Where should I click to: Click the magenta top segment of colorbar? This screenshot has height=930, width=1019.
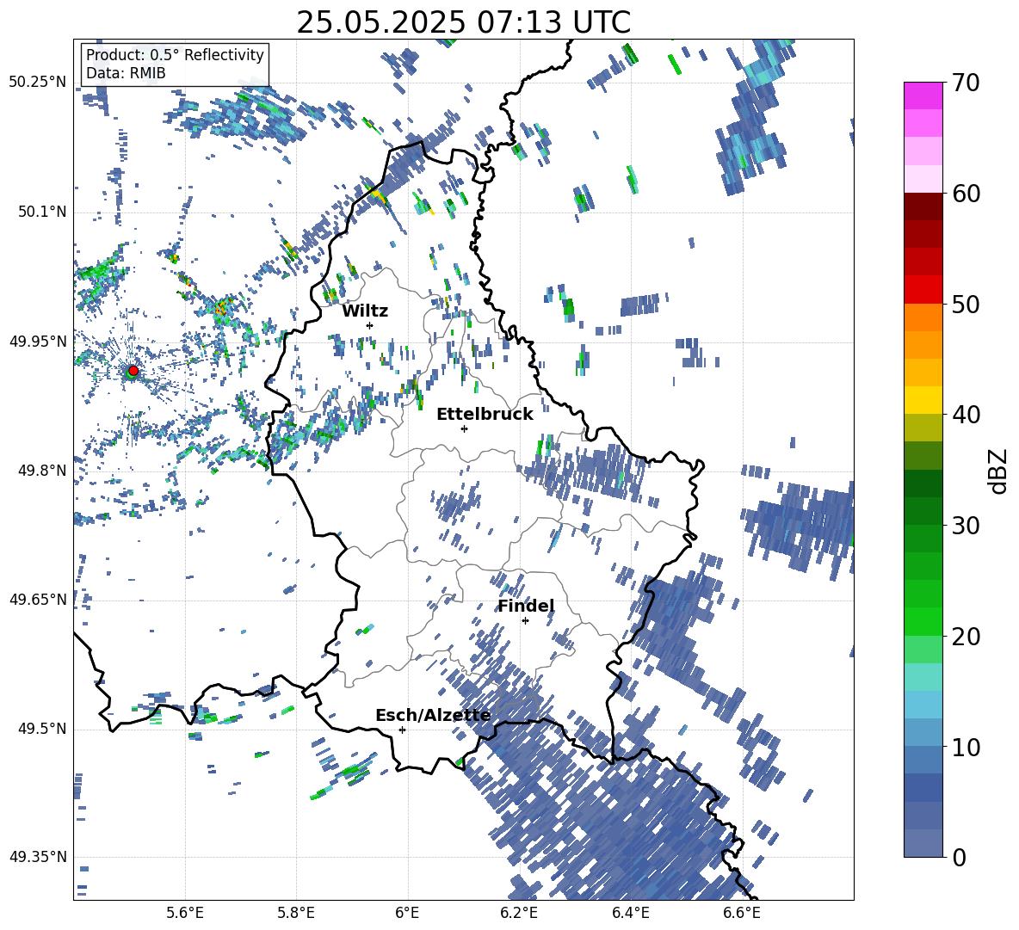[x=923, y=95]
